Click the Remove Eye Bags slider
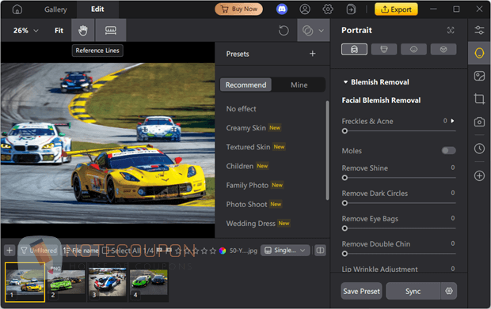The height and width of the screenshot is (309, 491). [x=399, y=228]
